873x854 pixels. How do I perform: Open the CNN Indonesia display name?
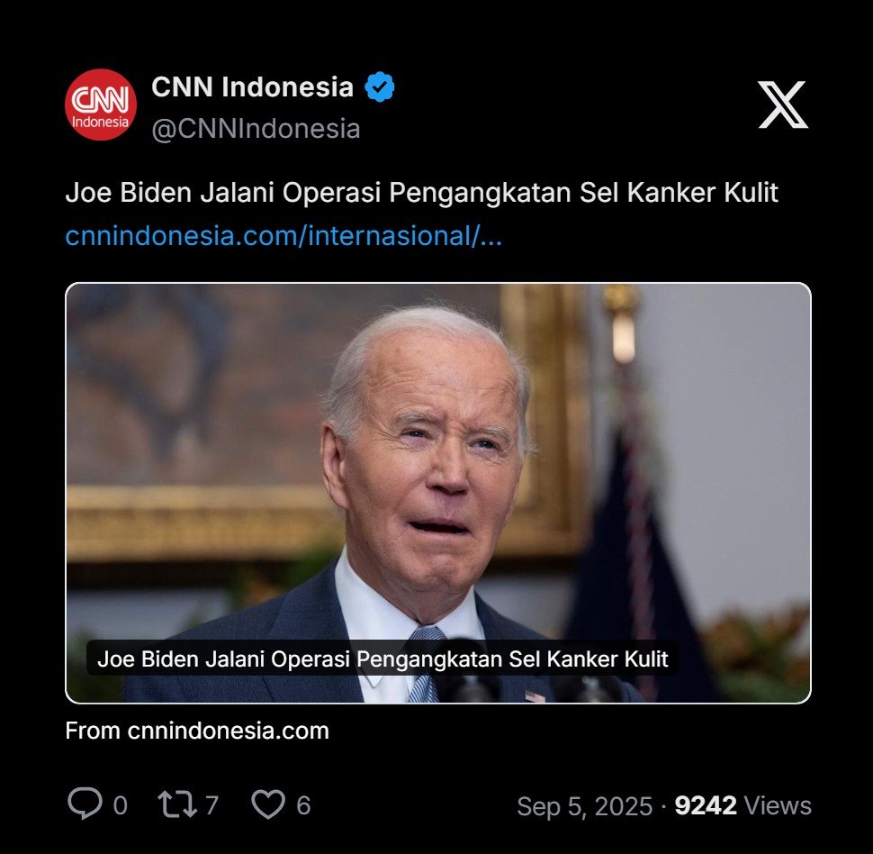[x=252, y=87]
